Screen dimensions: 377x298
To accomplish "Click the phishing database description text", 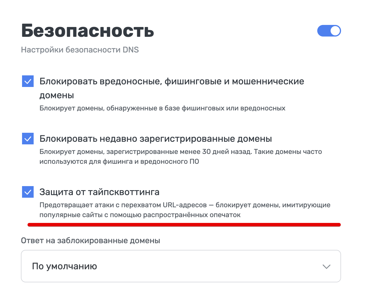I will click(162, 108).
